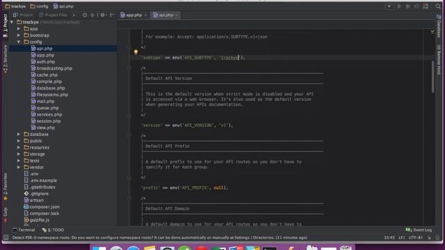The height and width of the screenshot is (250, 445).
Task: Click the yellow intention lightbulb in the editor gutter
Action: 136,52
